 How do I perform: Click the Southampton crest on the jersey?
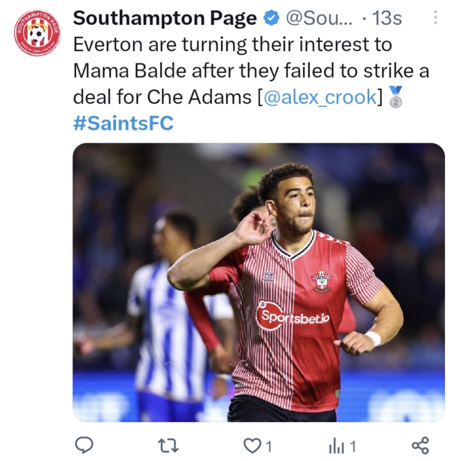tap(321, 281)
